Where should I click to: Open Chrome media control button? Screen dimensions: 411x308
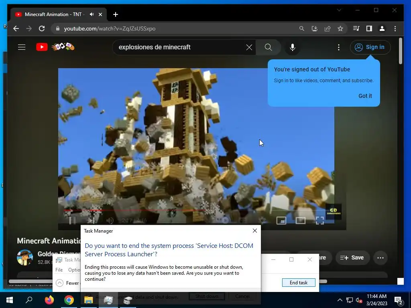(x=356, y=28)
